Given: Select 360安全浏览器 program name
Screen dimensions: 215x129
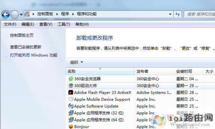Looking at the screenshot, I should (87, 79).
